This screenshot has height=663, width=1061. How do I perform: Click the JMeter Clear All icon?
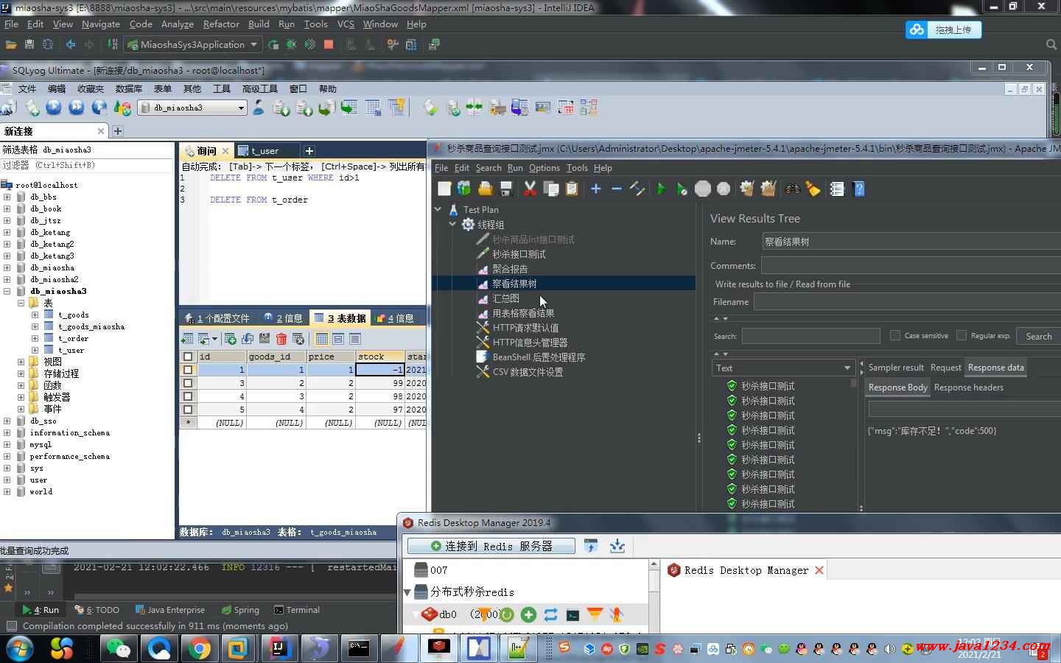click(768, 189)
